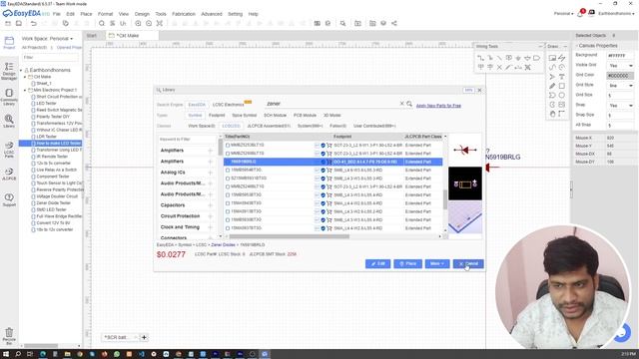Pick the Ellipse draw tool
This screenshot has height=359, width=639.
tap(562, 96)
